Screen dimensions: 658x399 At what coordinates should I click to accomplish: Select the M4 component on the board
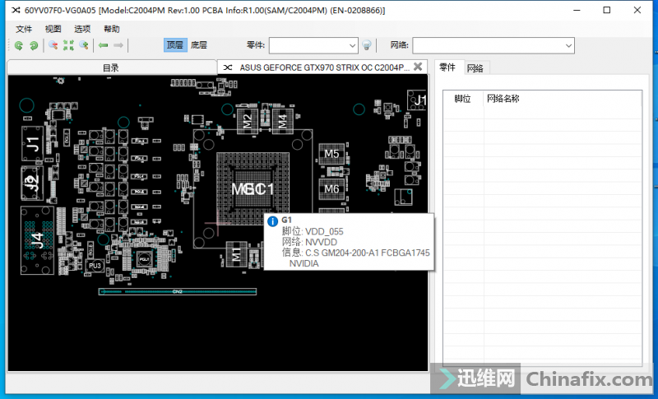(282, 121)
